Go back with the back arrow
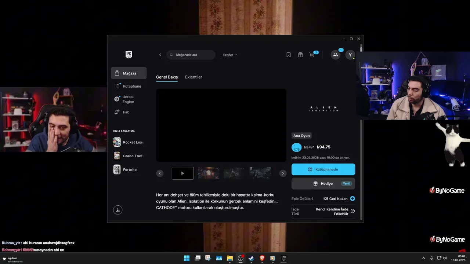Viewport: 470px width, 264px height. [x=160, y=55]
